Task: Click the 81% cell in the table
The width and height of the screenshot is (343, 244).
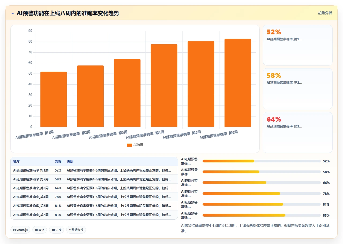Action: (x=58, y=206)
